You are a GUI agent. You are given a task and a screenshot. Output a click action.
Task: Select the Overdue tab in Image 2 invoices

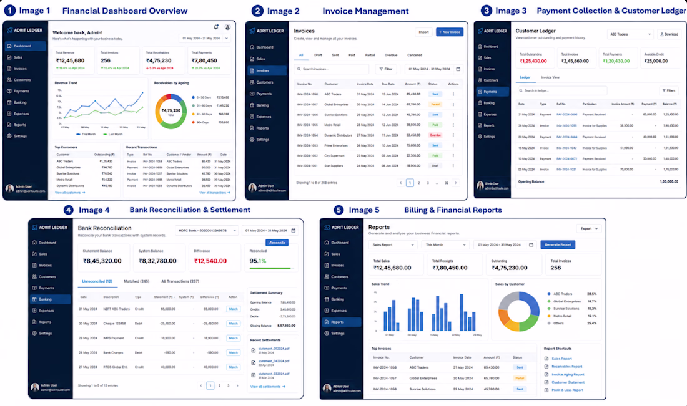click(391, 55)
